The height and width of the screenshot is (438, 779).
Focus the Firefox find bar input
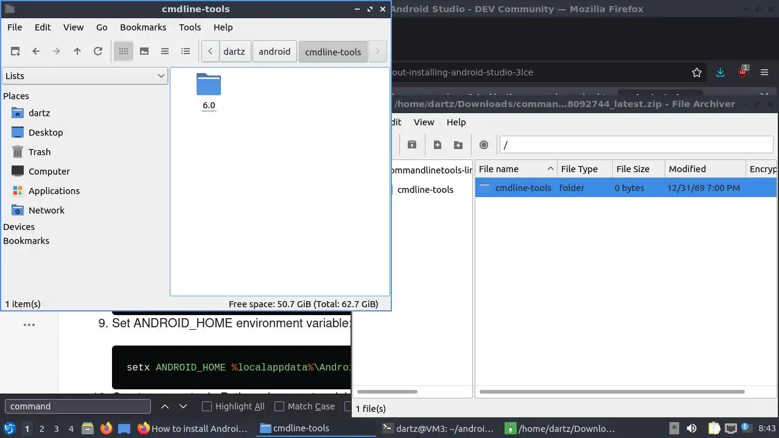tap(78, 406)
